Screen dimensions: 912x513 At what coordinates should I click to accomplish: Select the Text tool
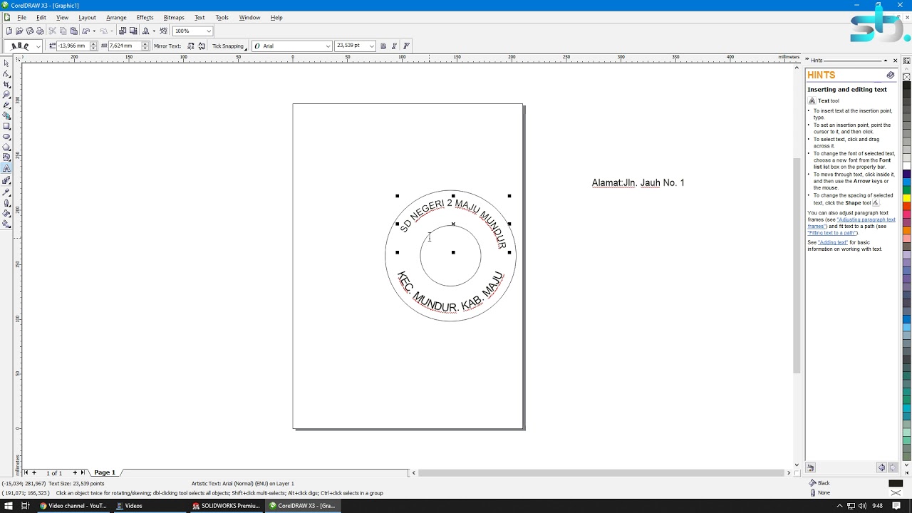coord(6,168)
